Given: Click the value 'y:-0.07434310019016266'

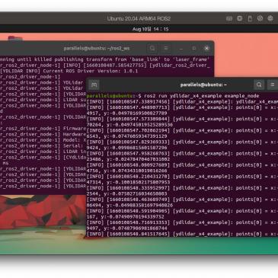Looking at the screenshot, I should (x=136, y=171).
